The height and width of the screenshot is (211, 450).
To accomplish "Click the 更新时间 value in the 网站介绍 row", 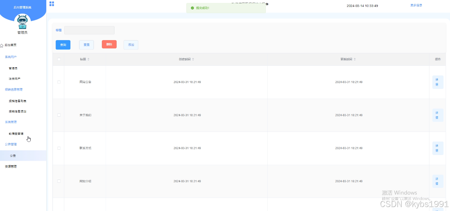I will [349, 181].
